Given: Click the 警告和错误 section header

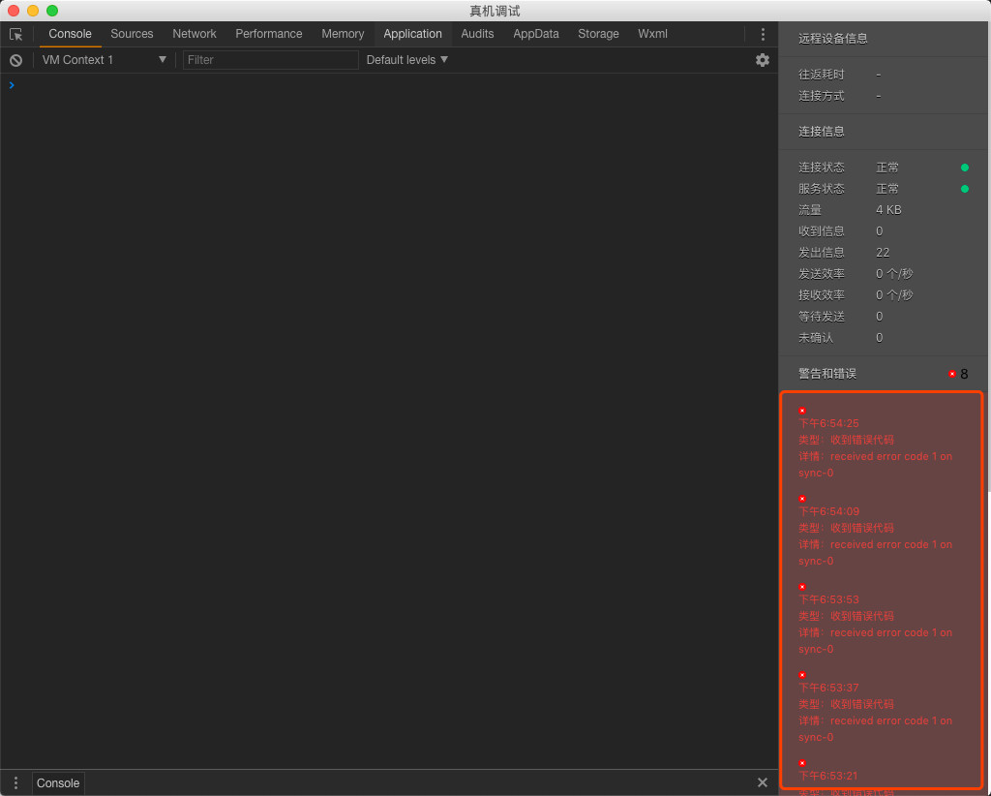Looking at the screenshot, I should tap(826, 374).
